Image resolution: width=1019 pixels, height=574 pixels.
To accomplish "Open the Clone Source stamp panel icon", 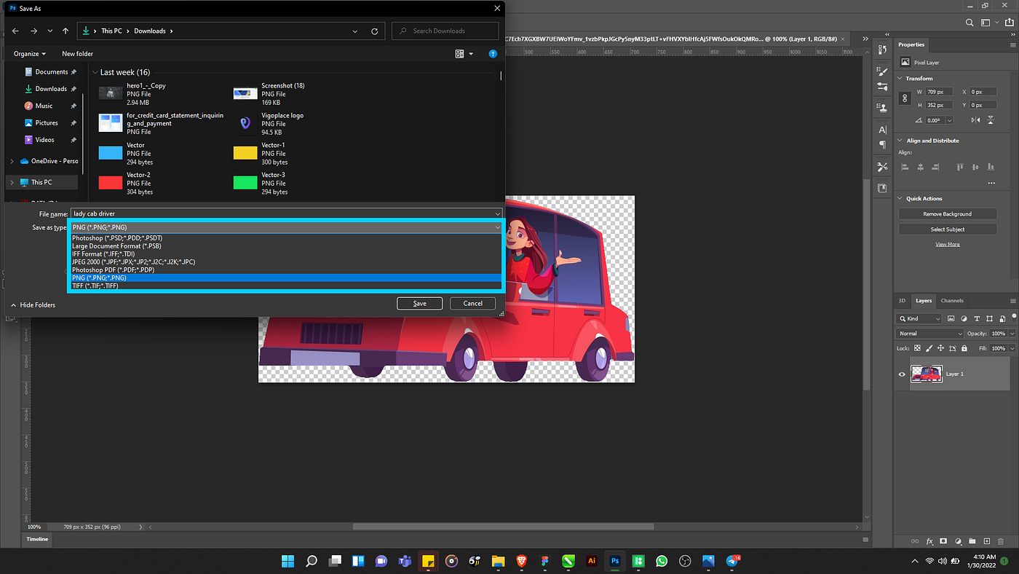I will click(x=882, y=107).
